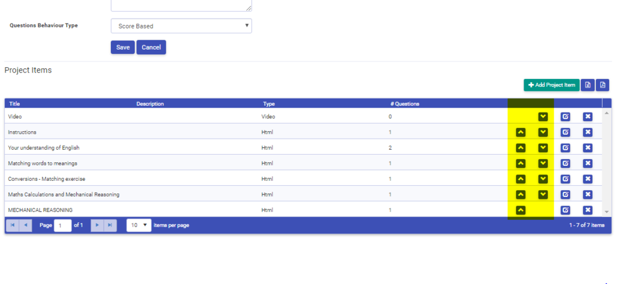Move the Instructions item down
Screen dimensions: 619x284
pos(543,132)
